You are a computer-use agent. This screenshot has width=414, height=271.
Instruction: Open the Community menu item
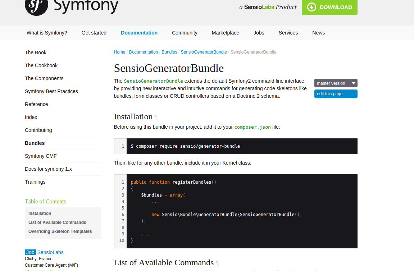(x=185, y=33)
